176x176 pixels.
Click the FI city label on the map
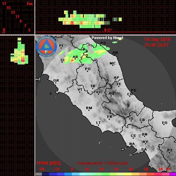[x=61, y=45]
